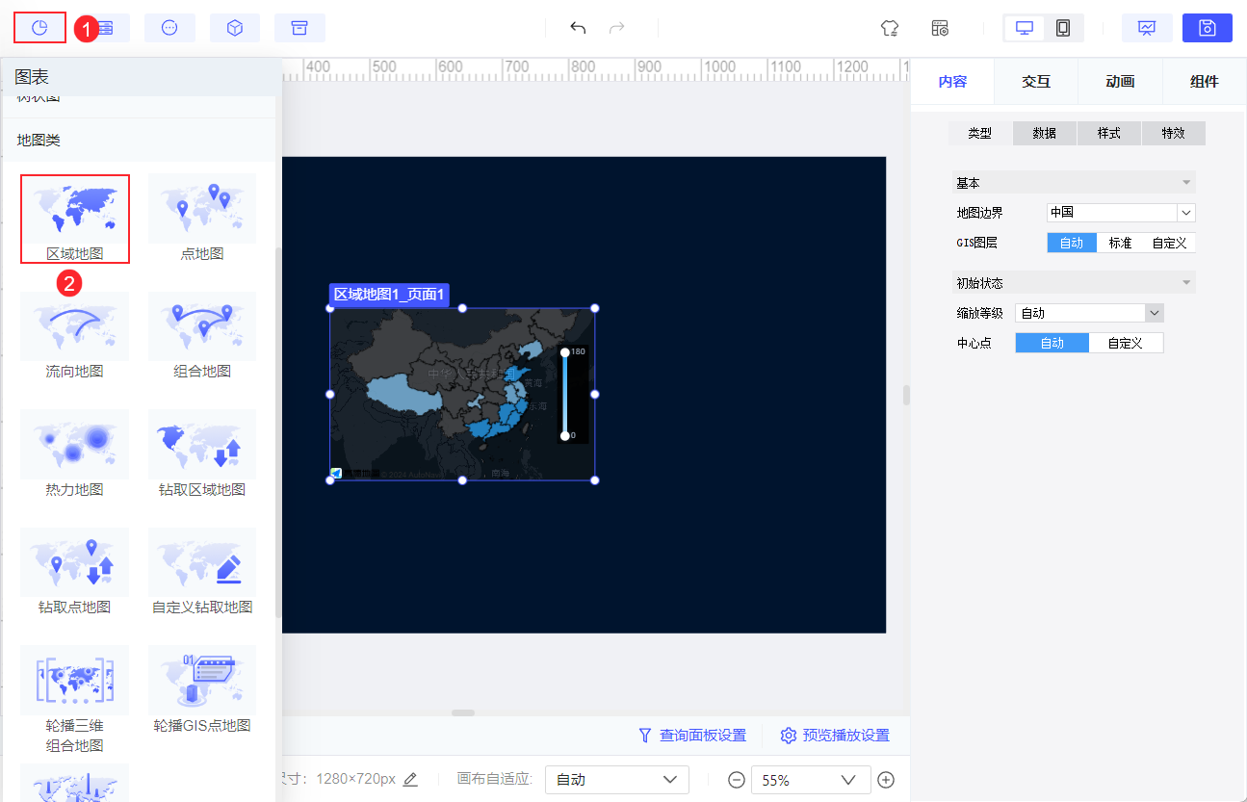
Task: Open the 55% zoom level dropdown
Action: pyautogui.click(x=811, y=780)
